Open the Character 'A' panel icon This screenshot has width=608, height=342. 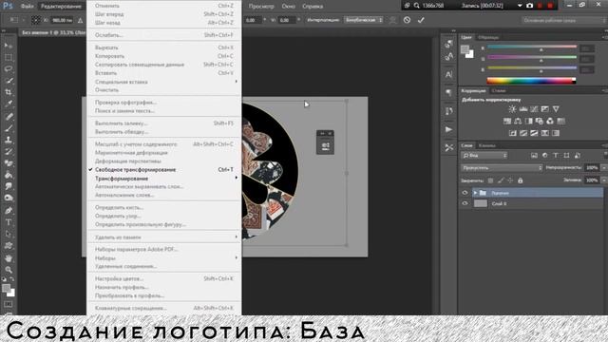click(449, 74)
